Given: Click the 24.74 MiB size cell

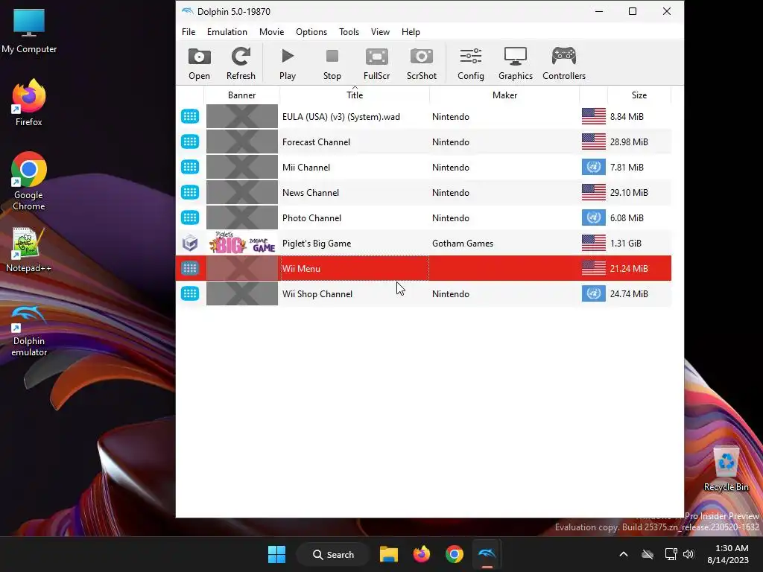Looking at the screenshot, I should click(x=629, y=293).
